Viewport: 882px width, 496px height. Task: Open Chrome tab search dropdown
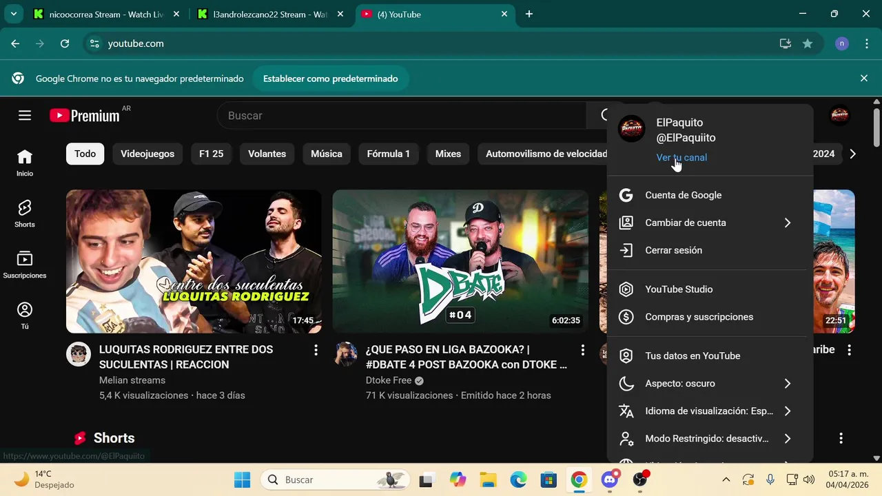pos(14,14)
